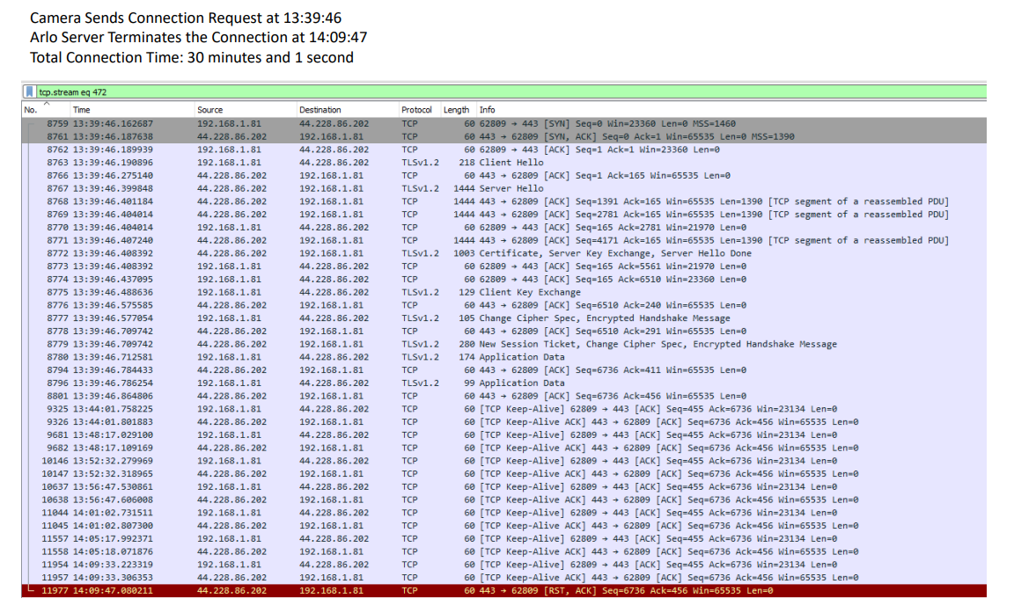1014x613 pixels.
Task: Click the Time column header
Action: click(x=82, y=110)
